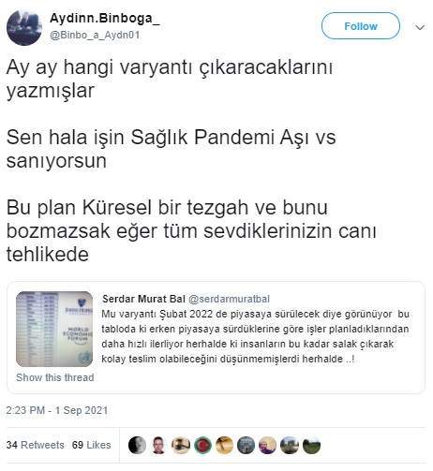Open the Turkish flag liker avatar
The height and width of the screenshot is (471, 433).
coord(202,445)
